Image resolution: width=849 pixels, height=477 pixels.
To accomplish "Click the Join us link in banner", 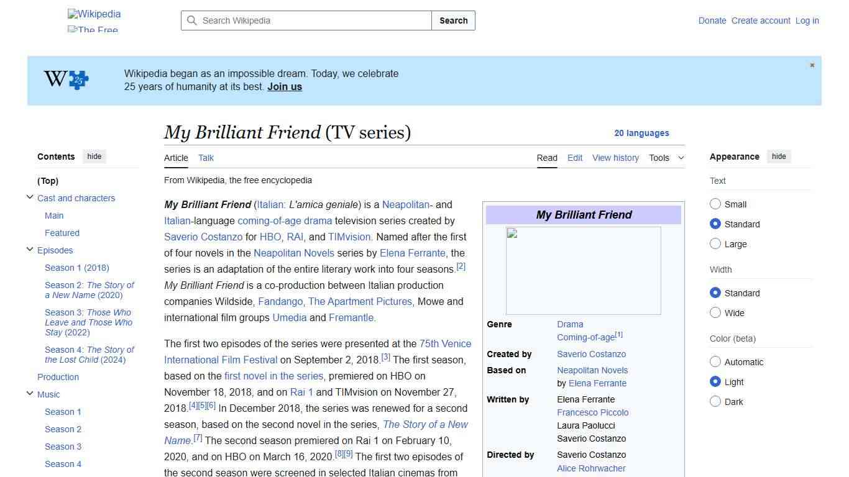I will 284,86.
